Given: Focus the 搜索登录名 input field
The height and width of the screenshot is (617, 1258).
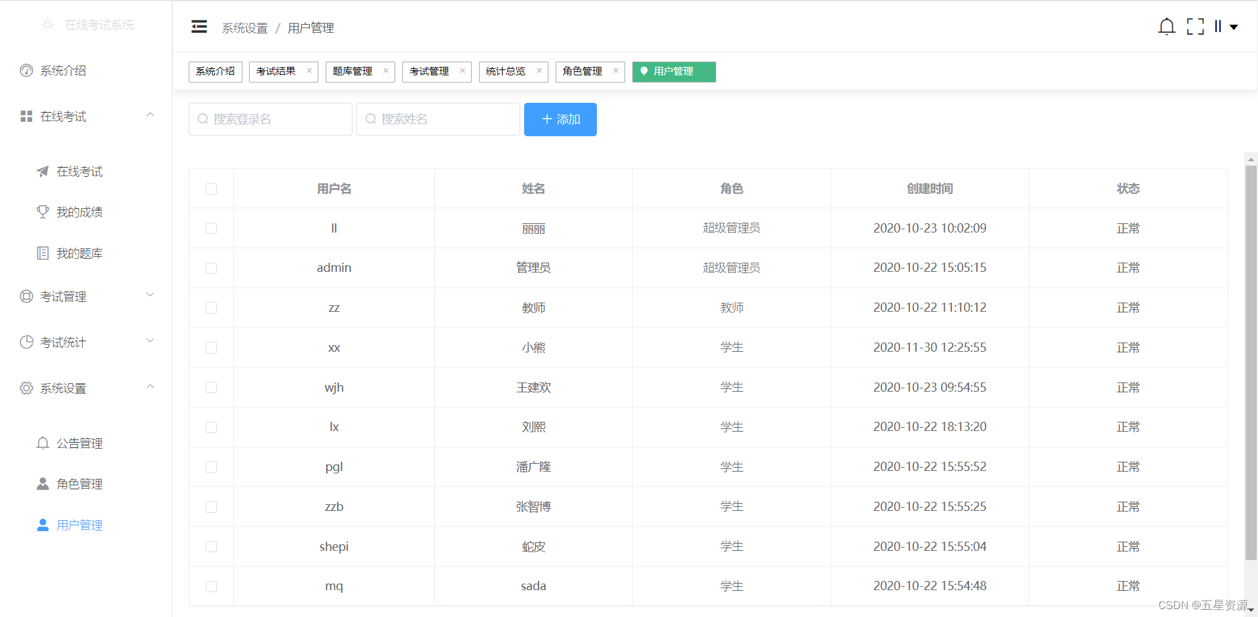Looking at the screenshot, I should pyautogui.click(x=271, y=119).
